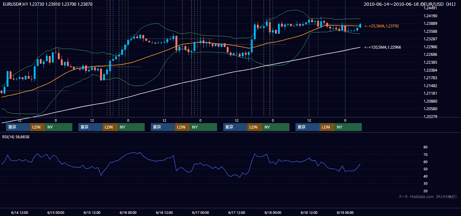Viewport: 461px width, 216px height.
Task: Select the 6/15 00:00 time axis label
Action: tap(56, 213)
